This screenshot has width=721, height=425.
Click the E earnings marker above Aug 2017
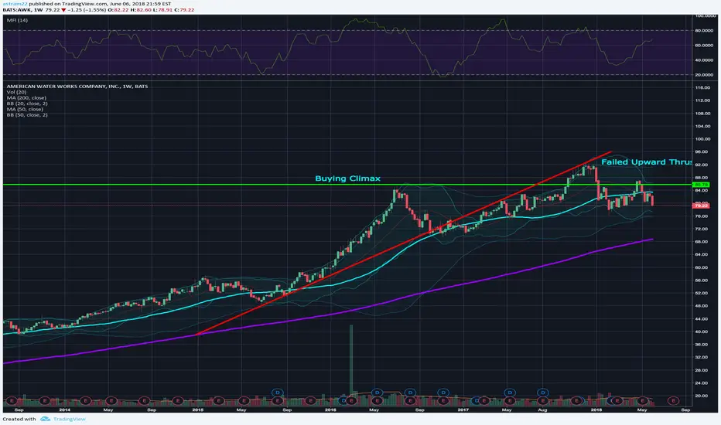click(x=543, y=400)
